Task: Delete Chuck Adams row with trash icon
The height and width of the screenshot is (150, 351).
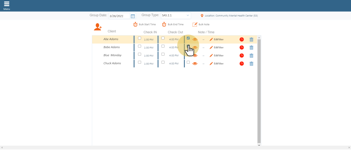Action: 251,64
